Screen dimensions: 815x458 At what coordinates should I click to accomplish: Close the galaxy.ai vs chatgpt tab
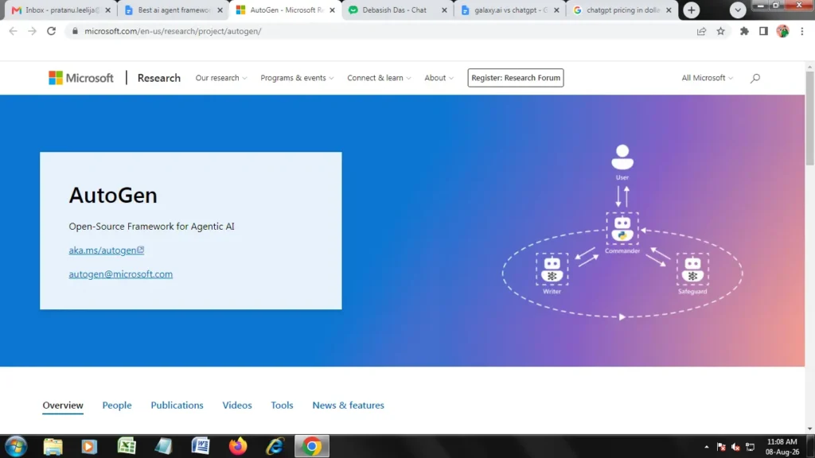coord(556,10)
